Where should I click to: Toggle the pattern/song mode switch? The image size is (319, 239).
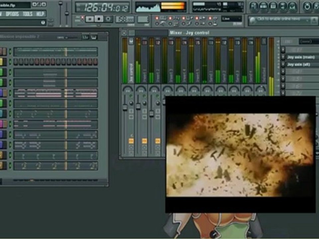click(82, 19)
